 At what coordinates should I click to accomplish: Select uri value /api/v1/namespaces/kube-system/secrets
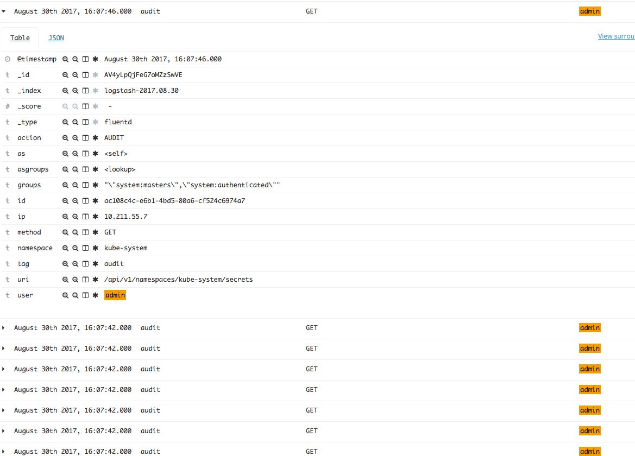click(x=178, y=280)
